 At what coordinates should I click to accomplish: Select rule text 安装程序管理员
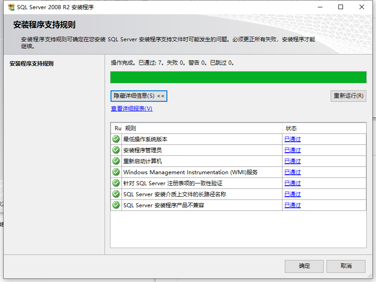point(143,150)
